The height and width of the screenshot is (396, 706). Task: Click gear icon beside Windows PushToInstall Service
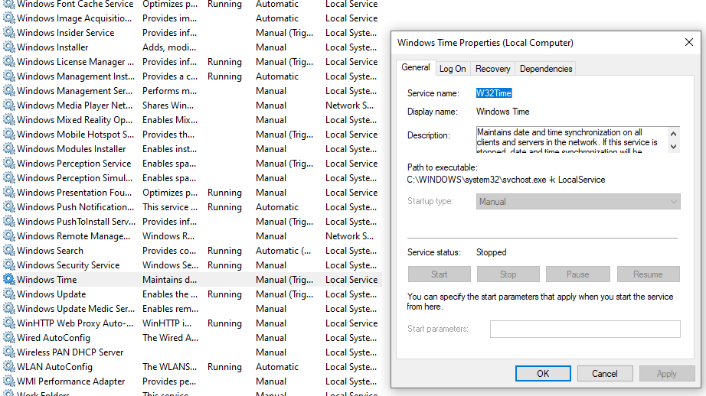[x=8, y=221]
